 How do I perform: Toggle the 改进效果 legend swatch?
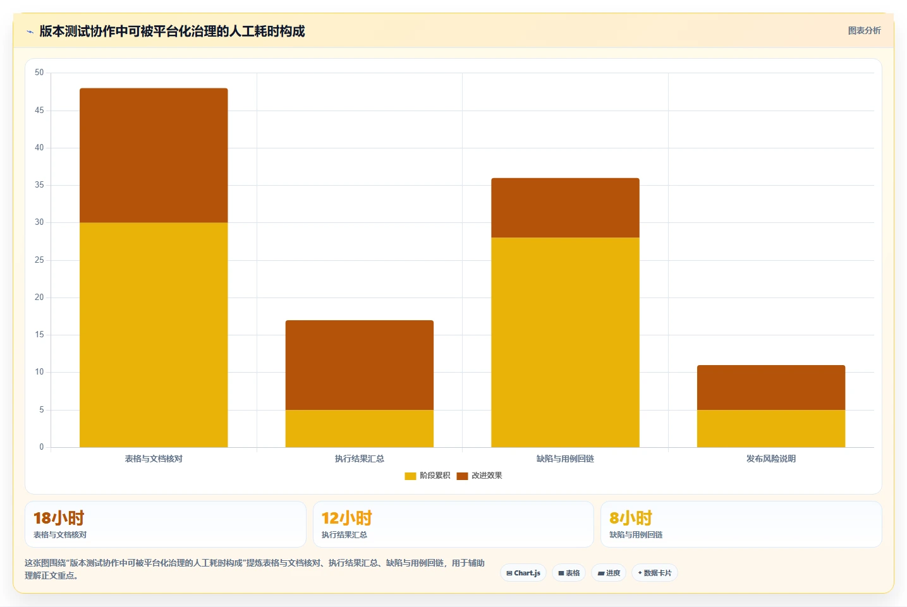tap(462, 476)
